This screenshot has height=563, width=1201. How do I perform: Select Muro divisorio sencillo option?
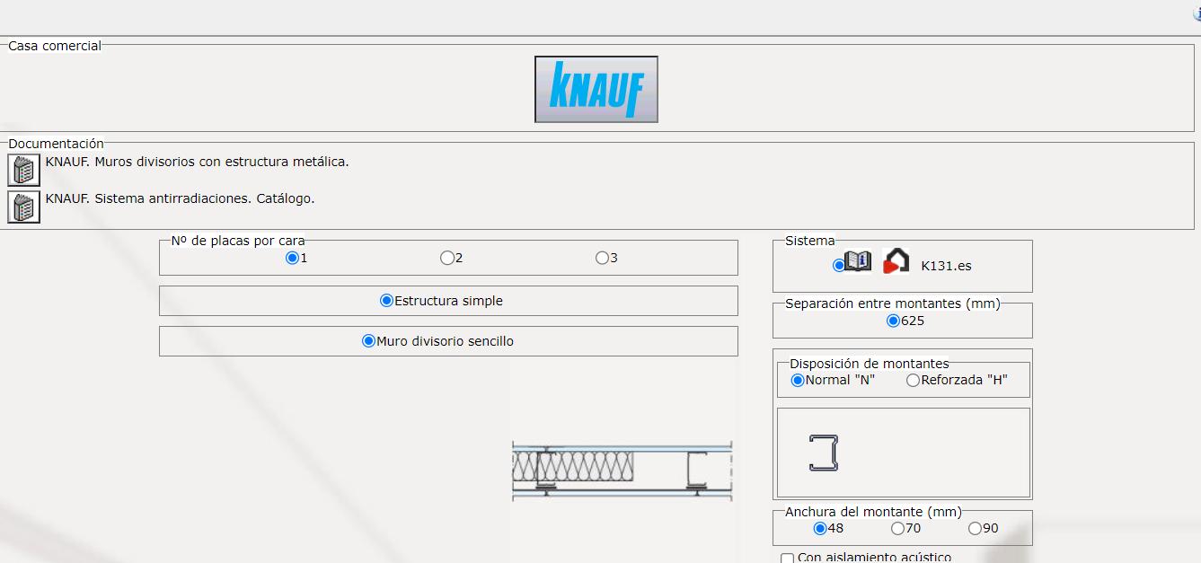coord(368,341)
